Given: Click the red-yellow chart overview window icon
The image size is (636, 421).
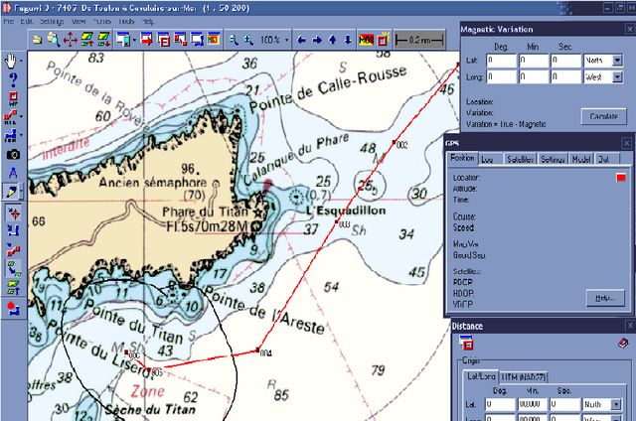Looking at the screenshot, I should point(214,40).
